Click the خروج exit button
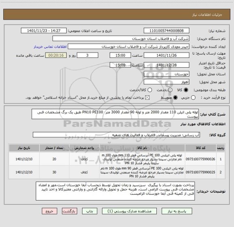Viewport: 234px width, 227px height. tap(50, 211)
